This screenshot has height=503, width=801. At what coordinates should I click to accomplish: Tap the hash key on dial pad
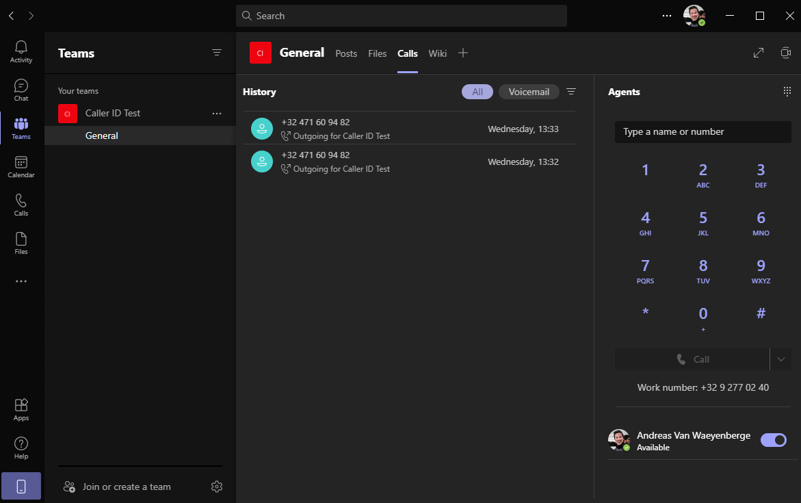tap(761, 313)
